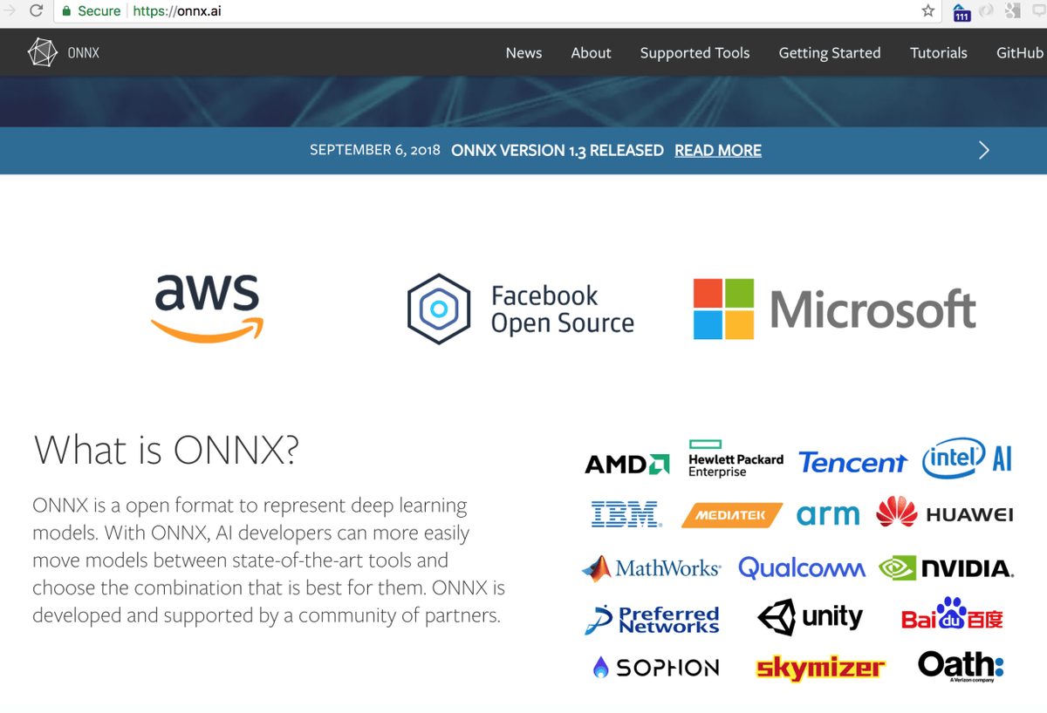Screen dimensions: 1047x713
Task: Open the Baidu partner logo
Action: tap(952, 617)
